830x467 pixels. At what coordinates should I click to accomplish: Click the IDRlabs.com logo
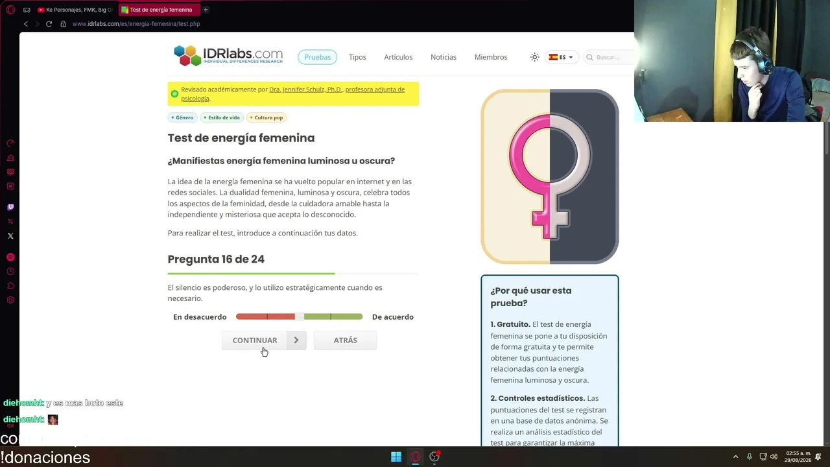click(228, 56)
